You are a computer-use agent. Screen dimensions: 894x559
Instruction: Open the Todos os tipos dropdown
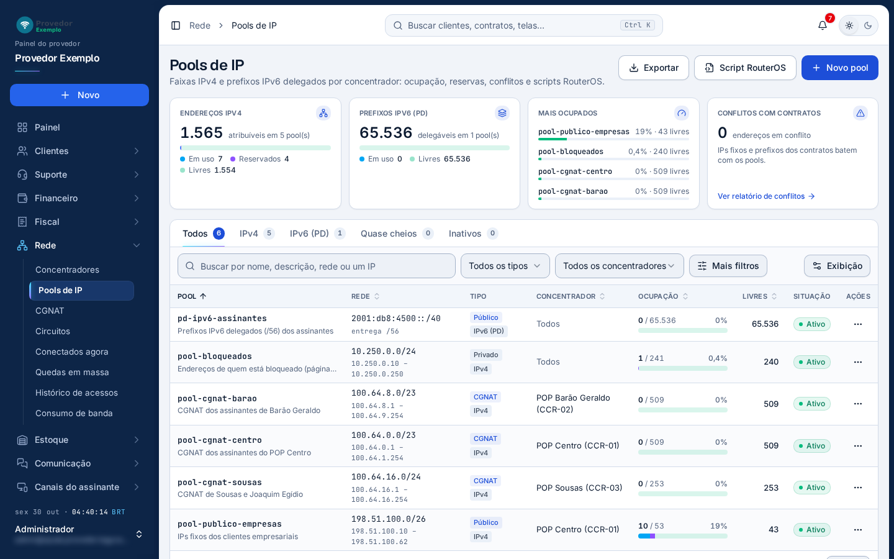tap(505, 266)
